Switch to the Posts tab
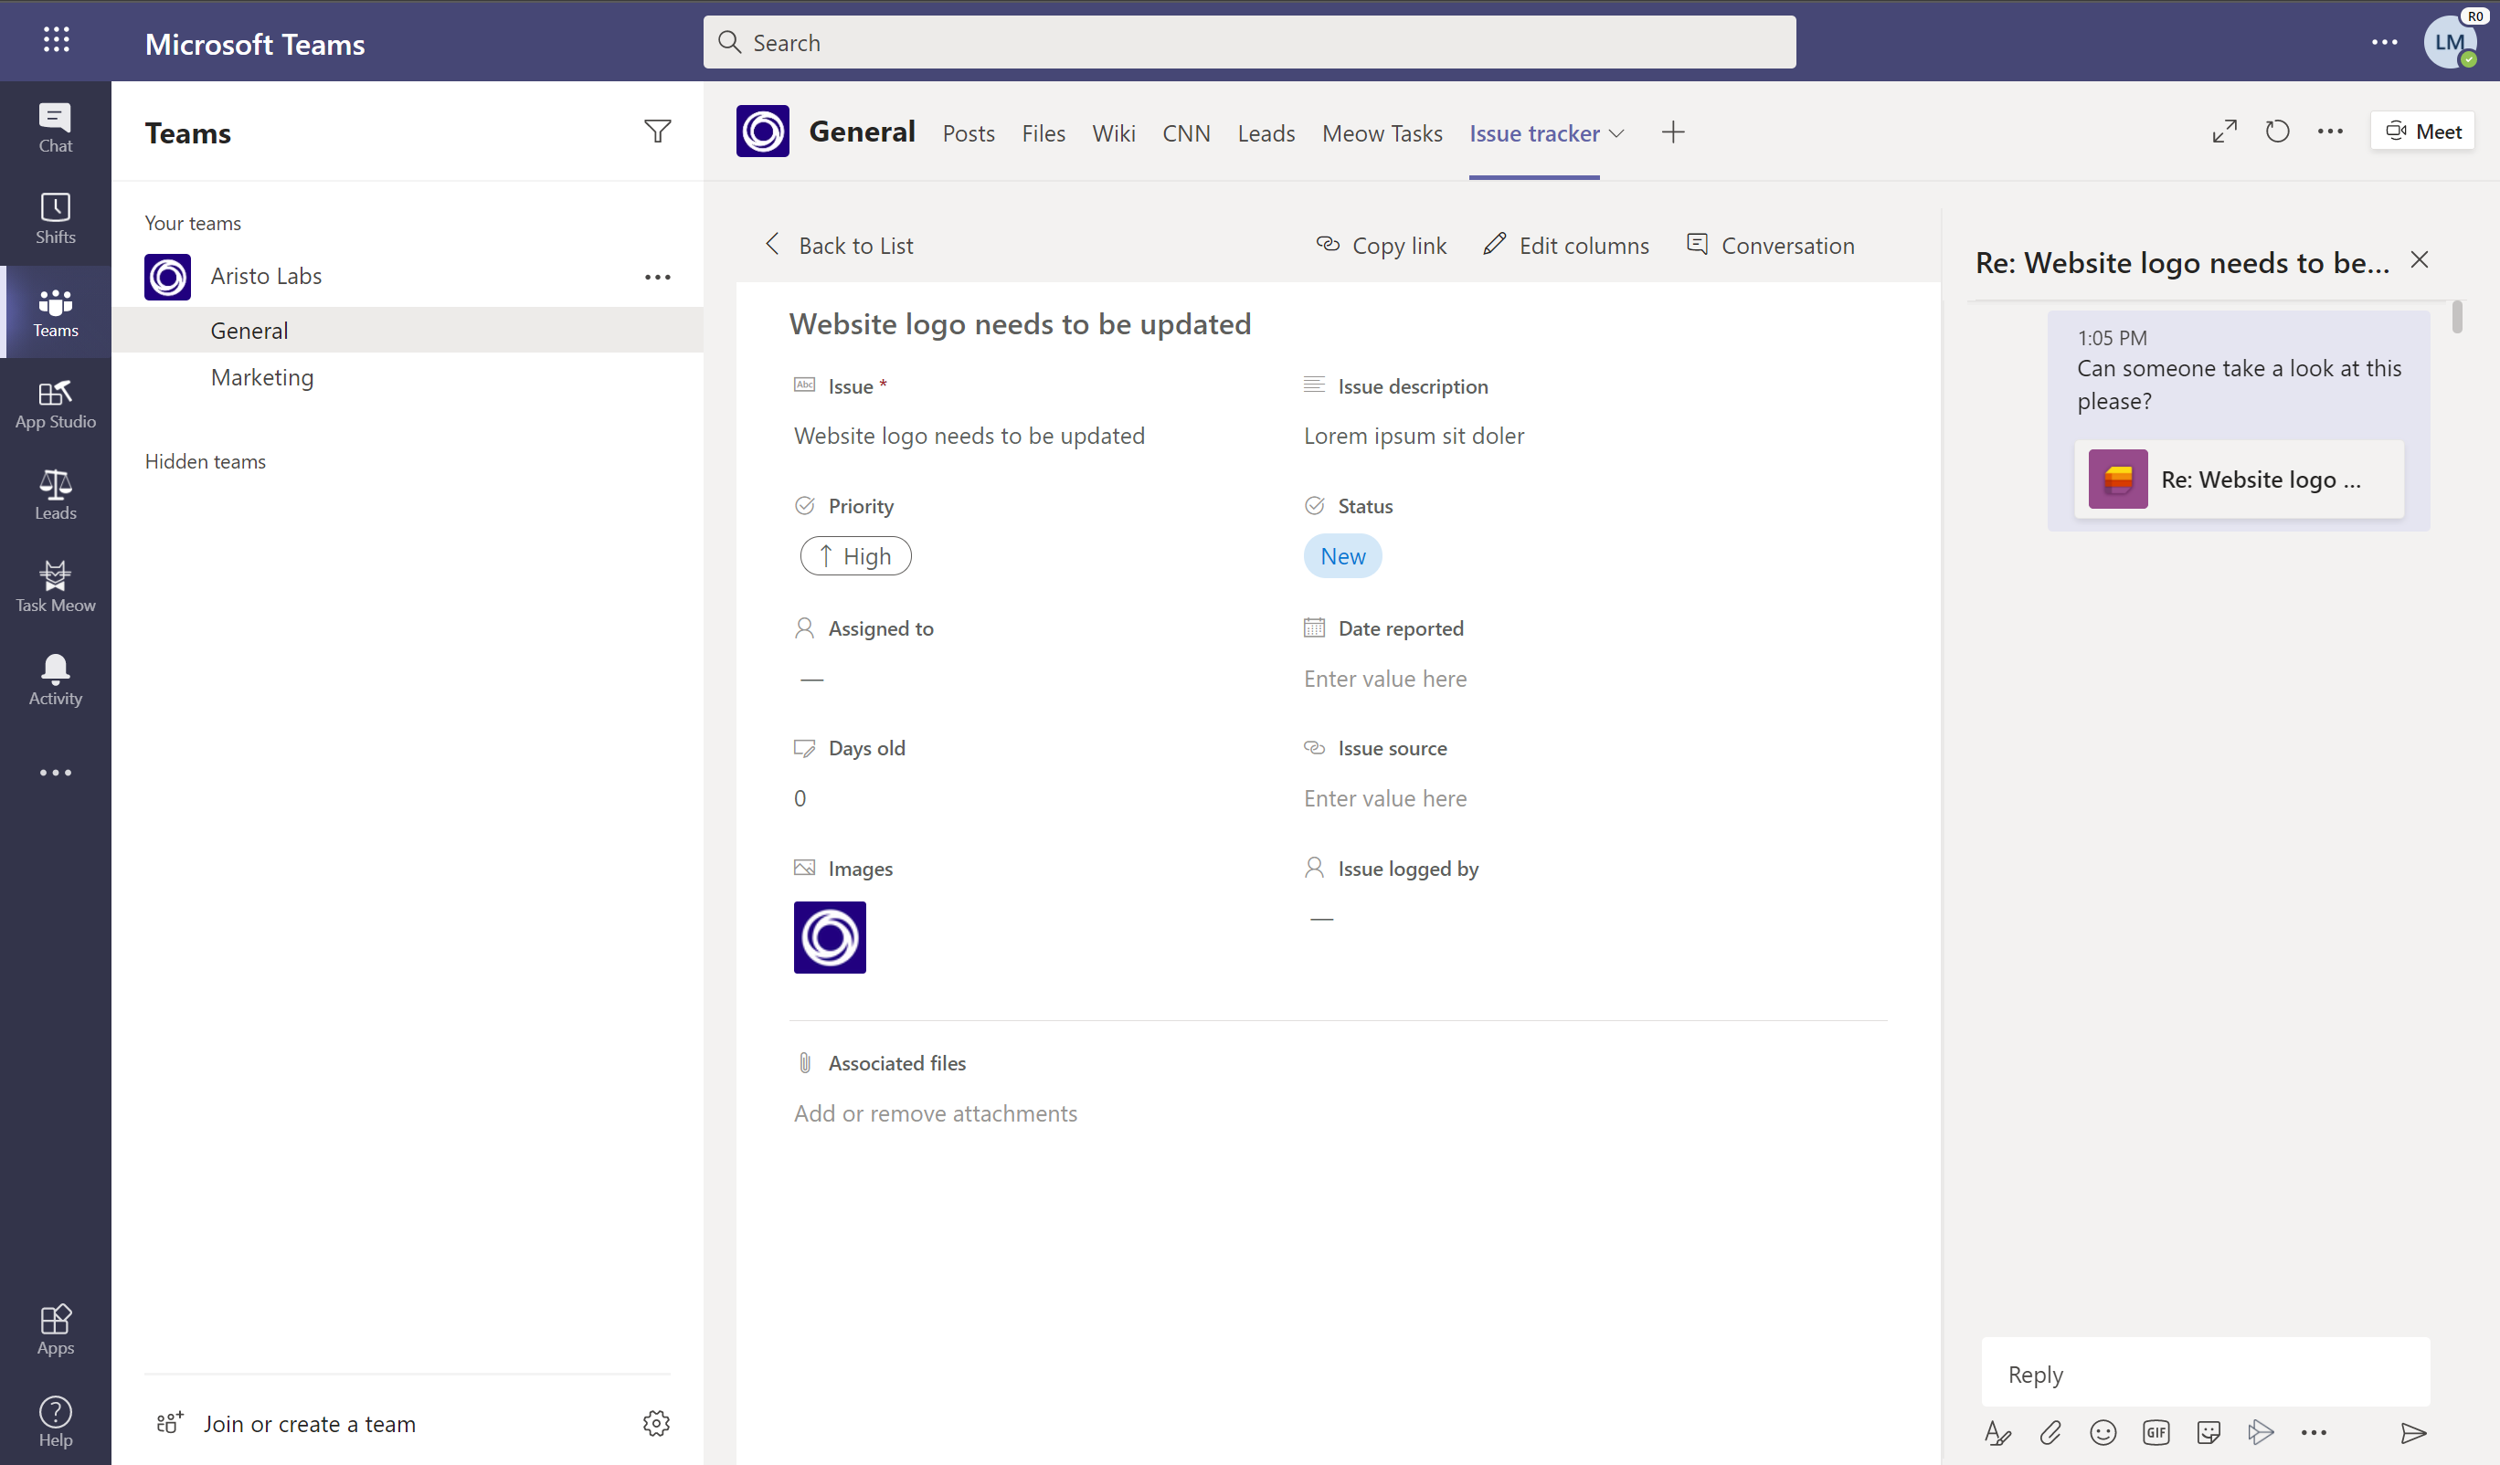Viewport: 2500px width, 1465px height. (967, 132)
